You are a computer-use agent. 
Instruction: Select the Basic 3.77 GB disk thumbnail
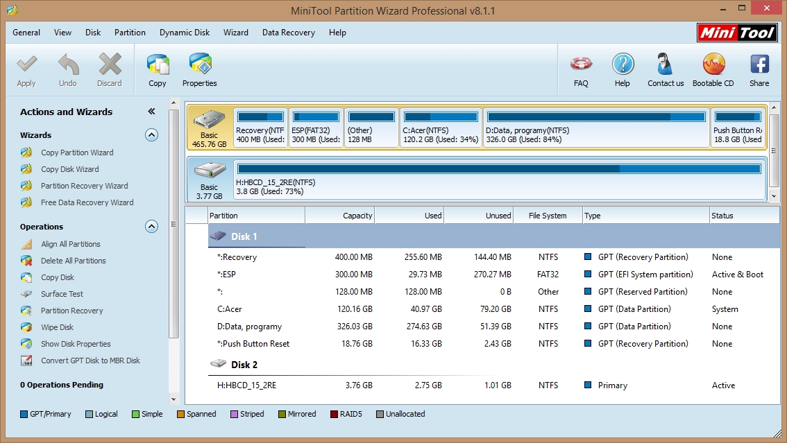pos(209,179)
